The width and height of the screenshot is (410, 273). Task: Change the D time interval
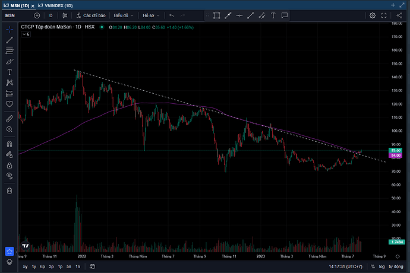tap(51, 15)
